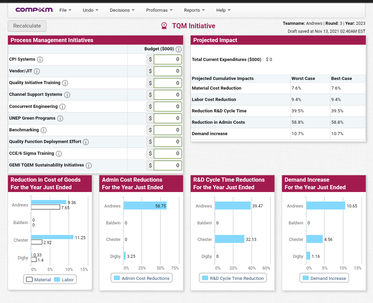Show info for Benchmarking
This screenshot has width=373, height=303.
pyautogui.click(x=44, y=130)
